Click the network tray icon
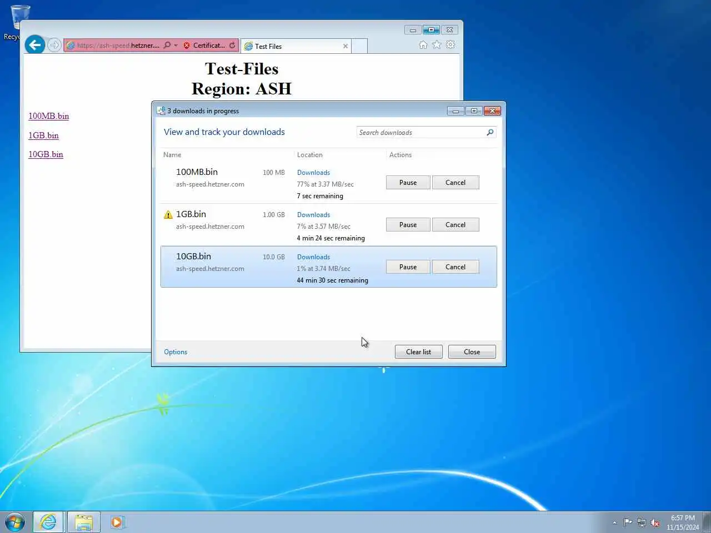 click(642, 522)
